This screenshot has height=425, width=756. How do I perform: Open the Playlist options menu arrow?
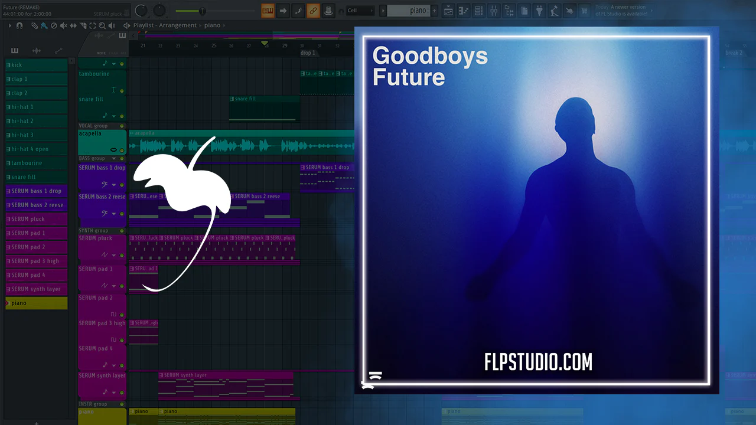pyautogui.click(x=10, y=25)
